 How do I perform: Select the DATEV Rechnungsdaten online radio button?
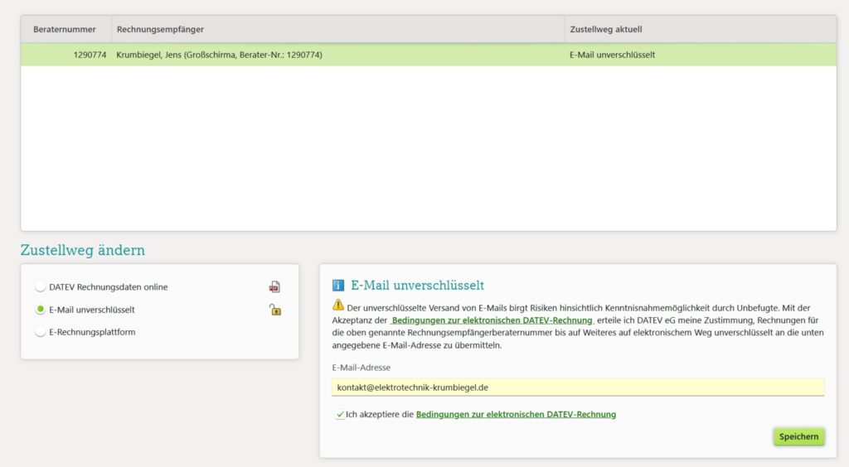point(41,287)
